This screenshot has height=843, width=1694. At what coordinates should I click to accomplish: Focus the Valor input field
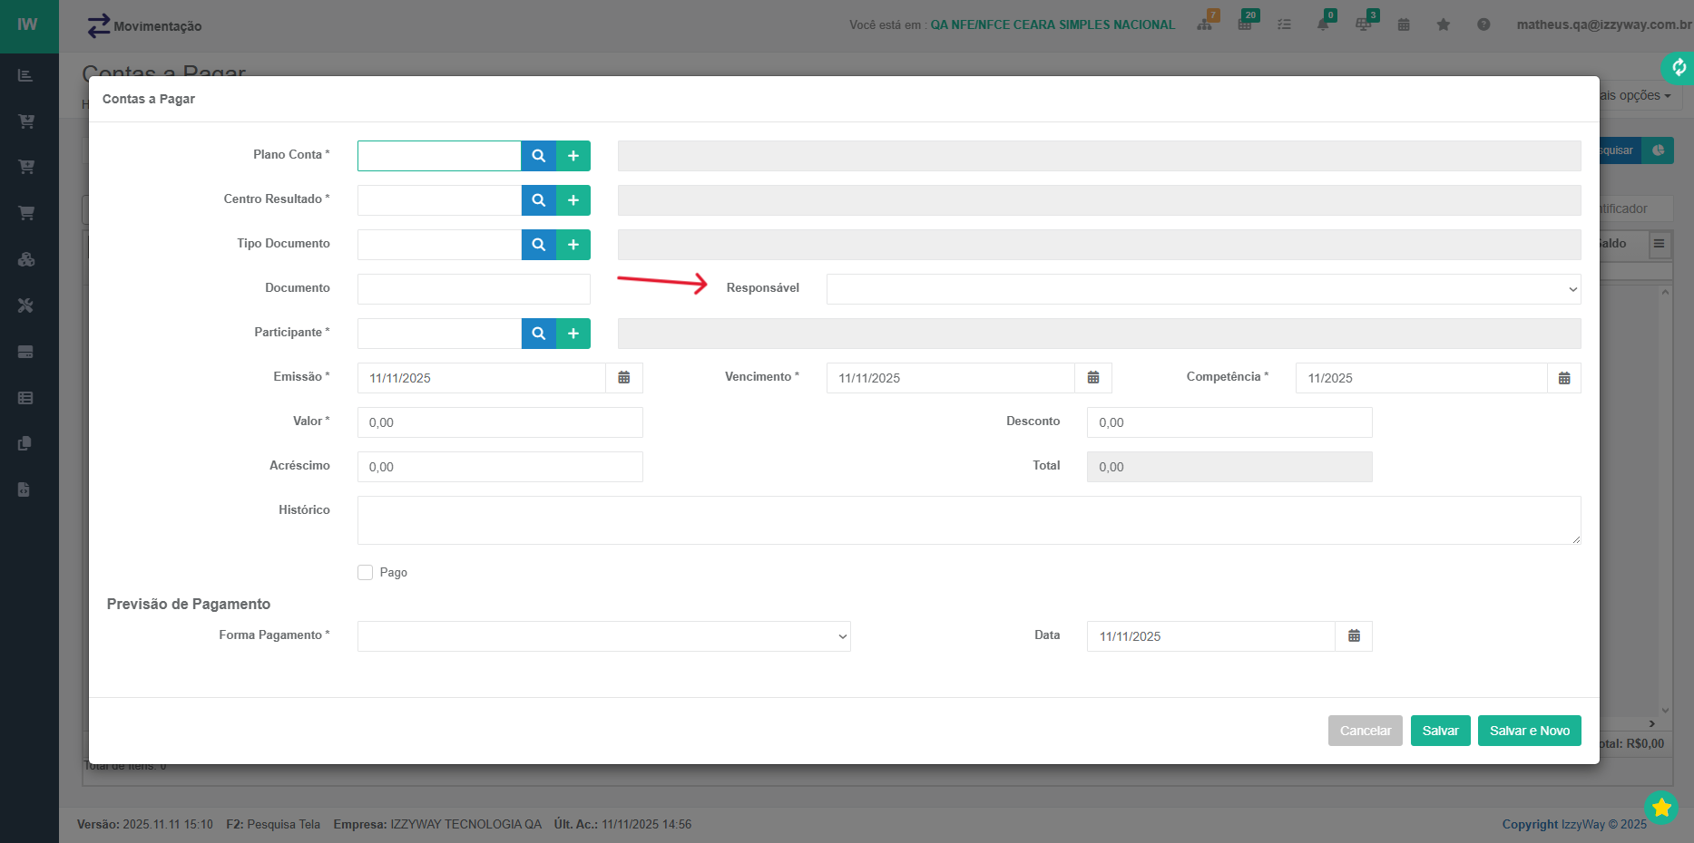click(x=500, y=422)
